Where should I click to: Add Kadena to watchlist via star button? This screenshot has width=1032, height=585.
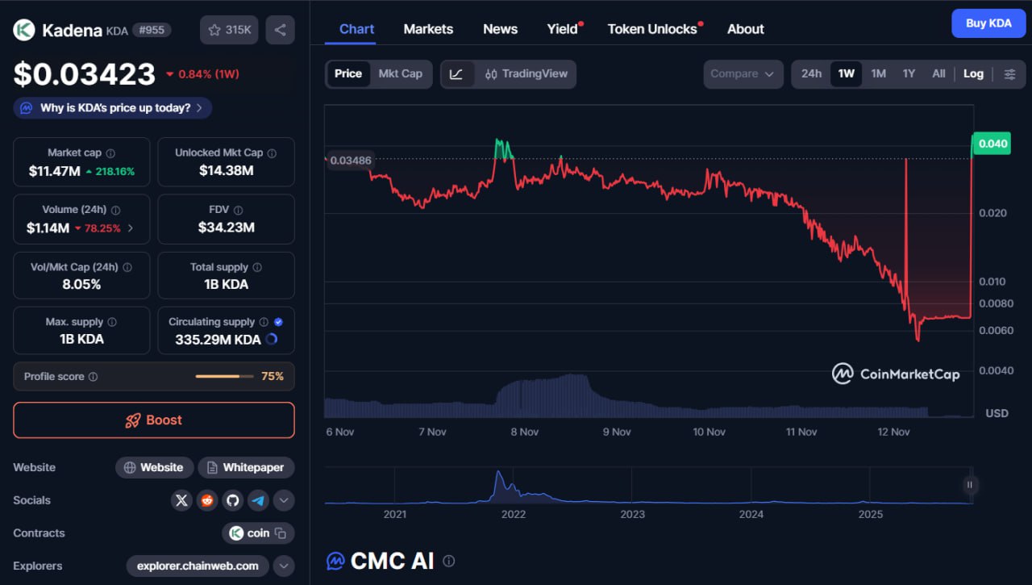pos(229,30)
